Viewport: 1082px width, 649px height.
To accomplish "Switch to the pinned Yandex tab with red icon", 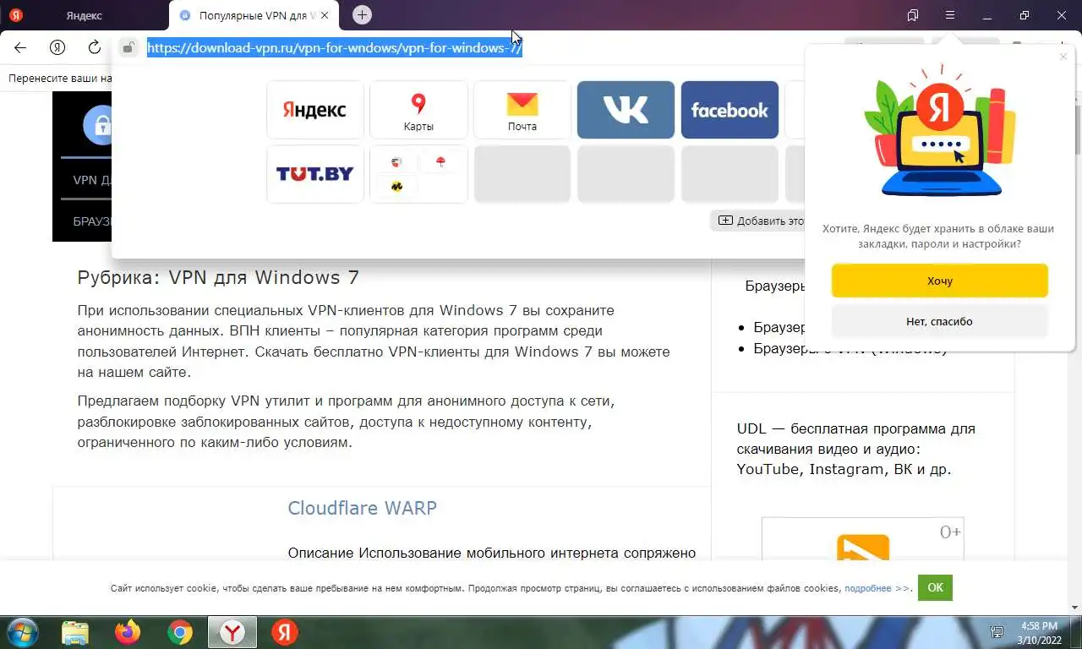I will click(x=16, y=15).
